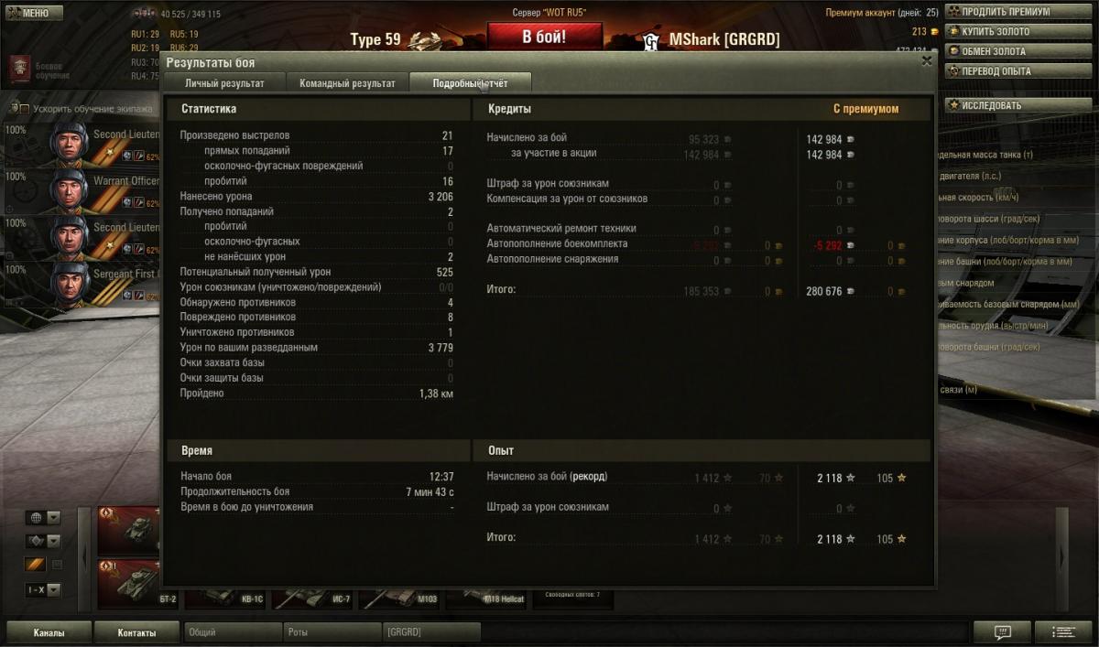Close the battle results window
This screenshot has height=647, width=1099.
(x=926, y=61)
